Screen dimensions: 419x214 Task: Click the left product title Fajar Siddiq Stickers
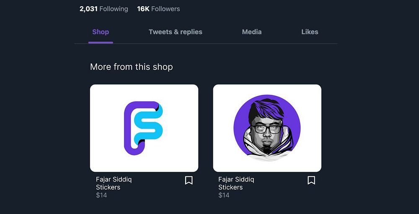coord(114,183)
